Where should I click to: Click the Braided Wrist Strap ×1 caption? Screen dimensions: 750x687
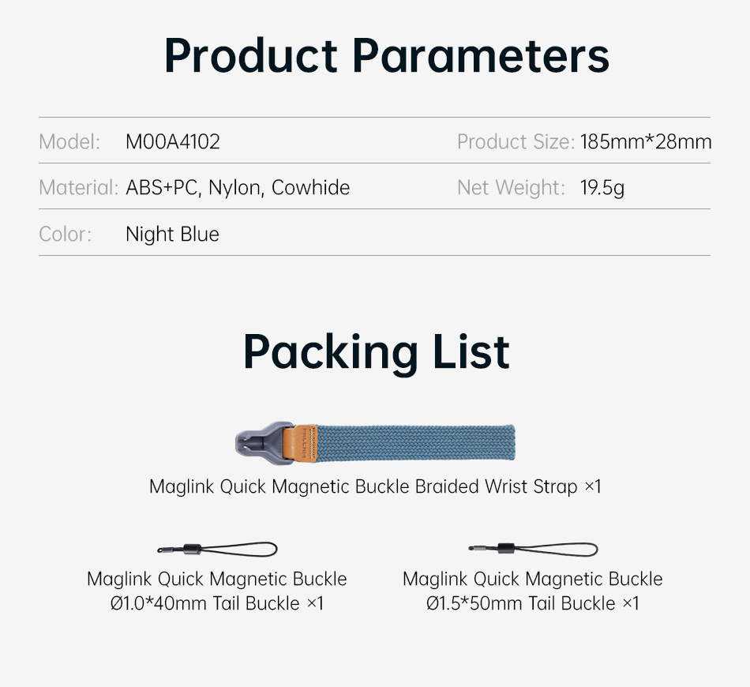[x=375, y=486]
